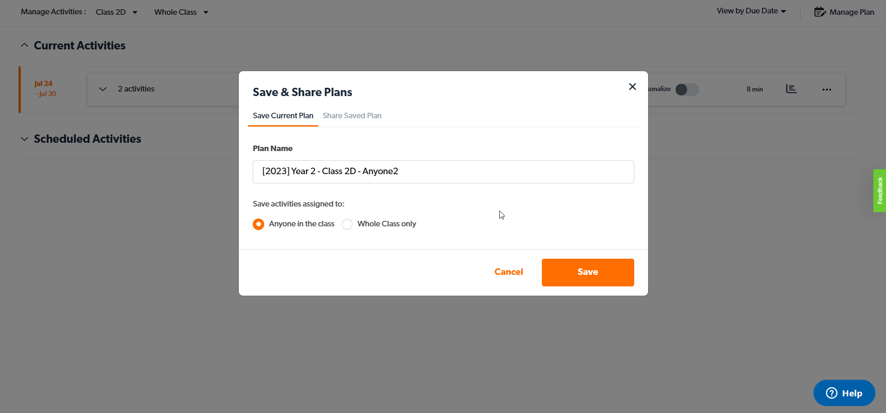
Task: Open the Whole Class selector
Action: 181,12
